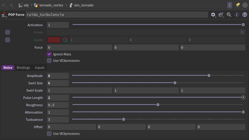
Task: Enable the Guide toggle checkbox
Action: 8,40
